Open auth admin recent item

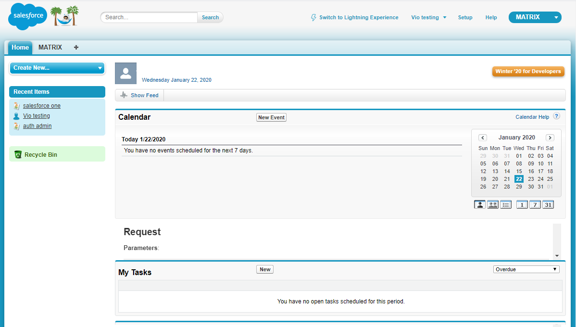tap(37, 126)
